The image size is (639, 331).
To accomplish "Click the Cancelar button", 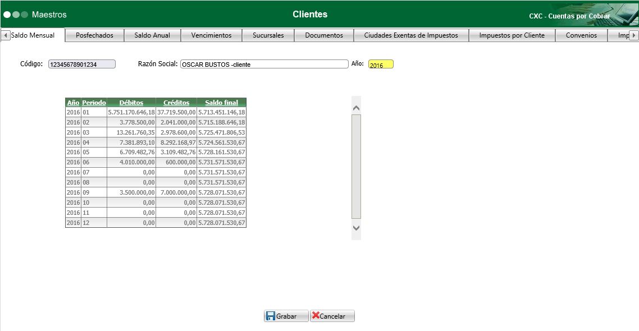I will tap(332, 316).
